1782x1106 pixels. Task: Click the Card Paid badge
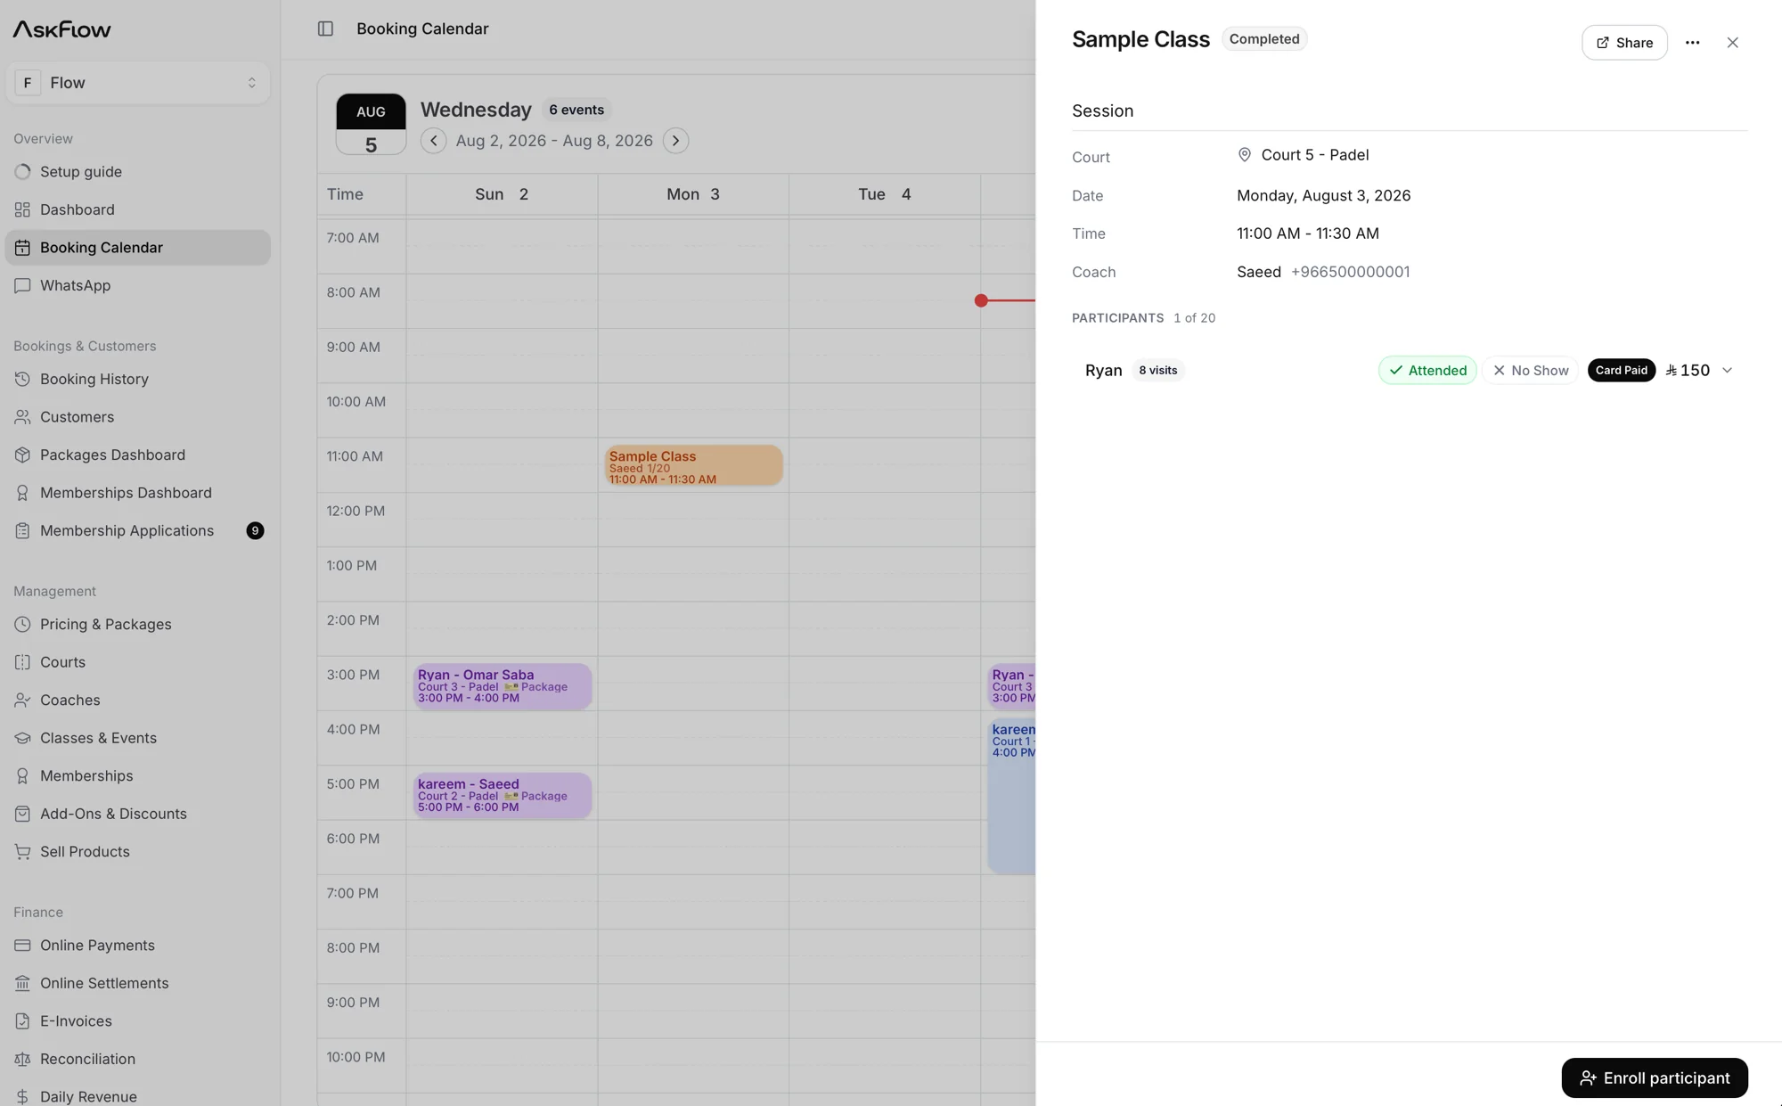[1621, 370]
